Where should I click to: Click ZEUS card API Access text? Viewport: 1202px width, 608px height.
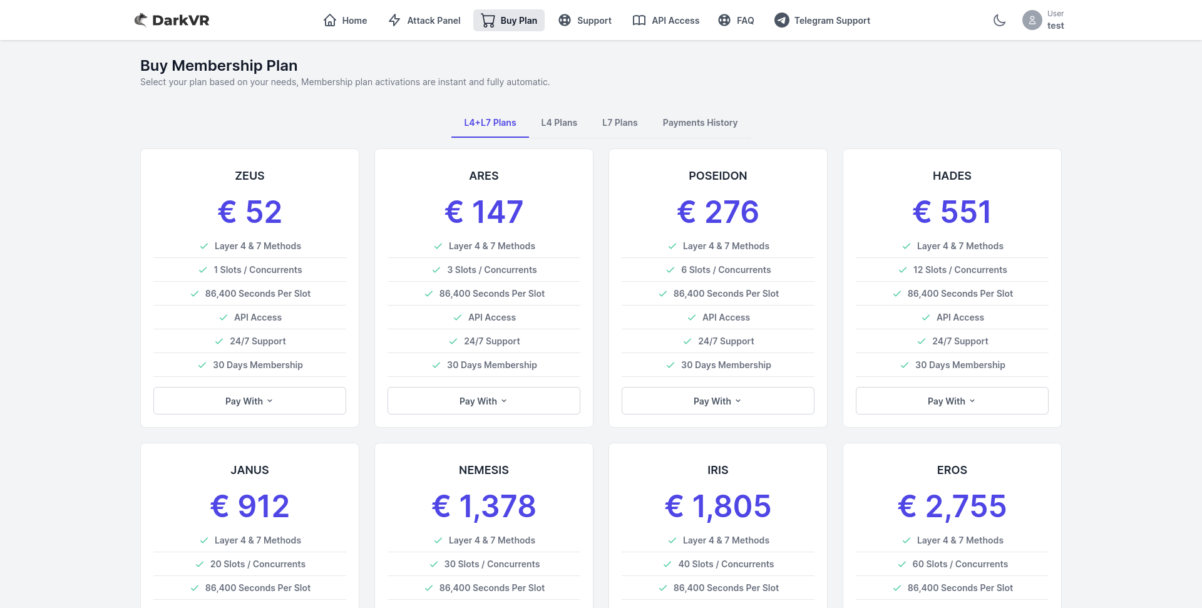258,317
